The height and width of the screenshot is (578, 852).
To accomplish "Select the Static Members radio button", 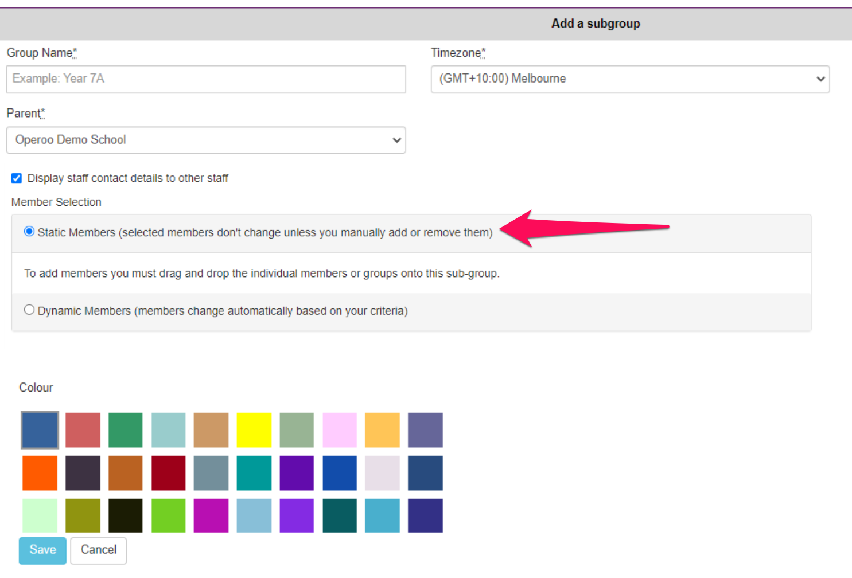I will [x=29, y=232].
